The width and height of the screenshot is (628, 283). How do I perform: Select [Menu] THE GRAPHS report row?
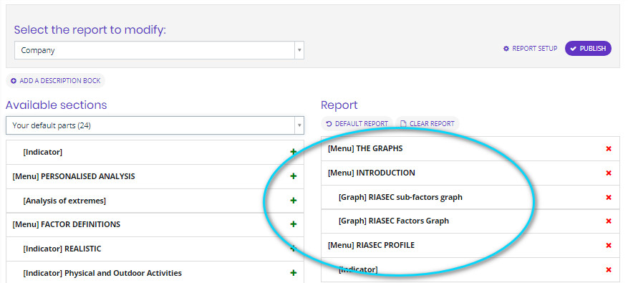[470, 149]
